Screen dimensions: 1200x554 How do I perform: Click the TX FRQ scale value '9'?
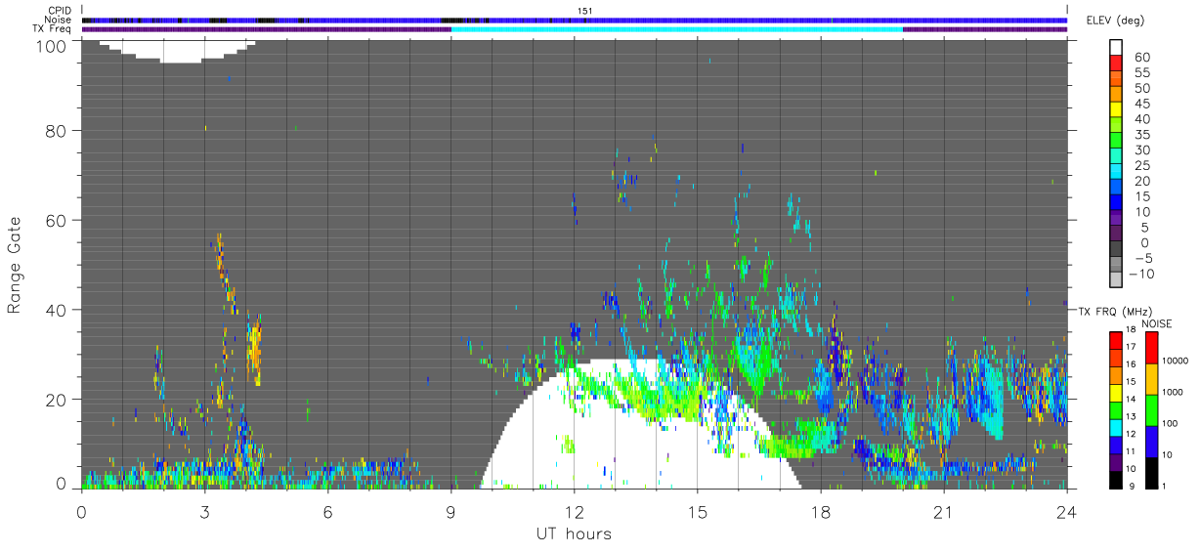1131,486
